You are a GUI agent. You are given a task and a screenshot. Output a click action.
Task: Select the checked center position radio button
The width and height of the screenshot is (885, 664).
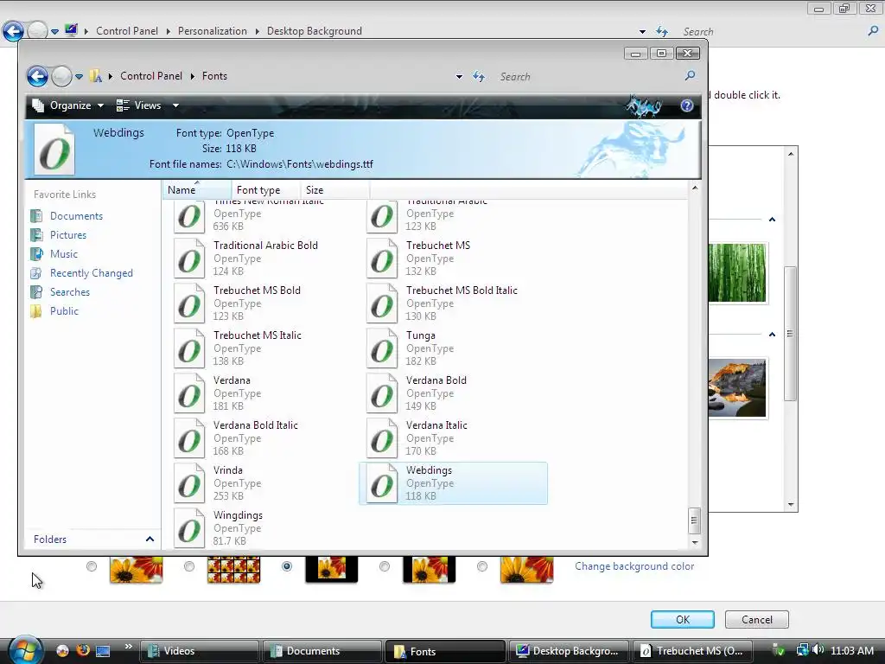287,566
